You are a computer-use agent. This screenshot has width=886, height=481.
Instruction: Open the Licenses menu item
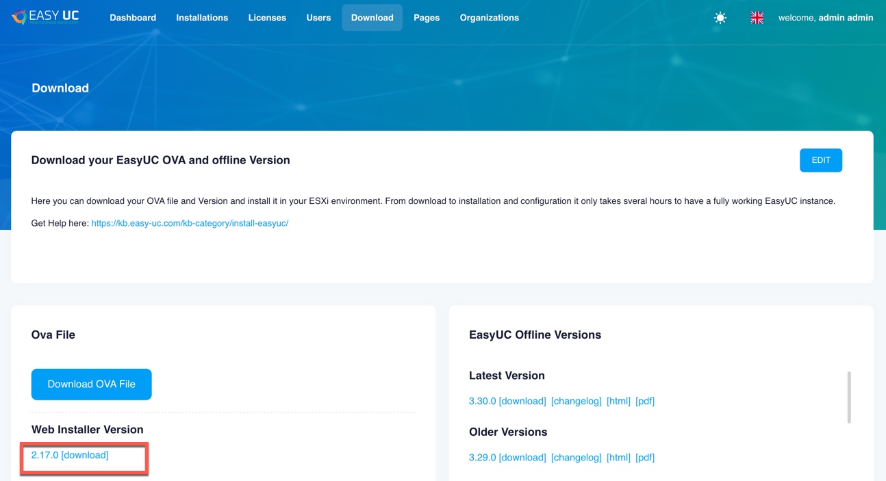point(267,18)
